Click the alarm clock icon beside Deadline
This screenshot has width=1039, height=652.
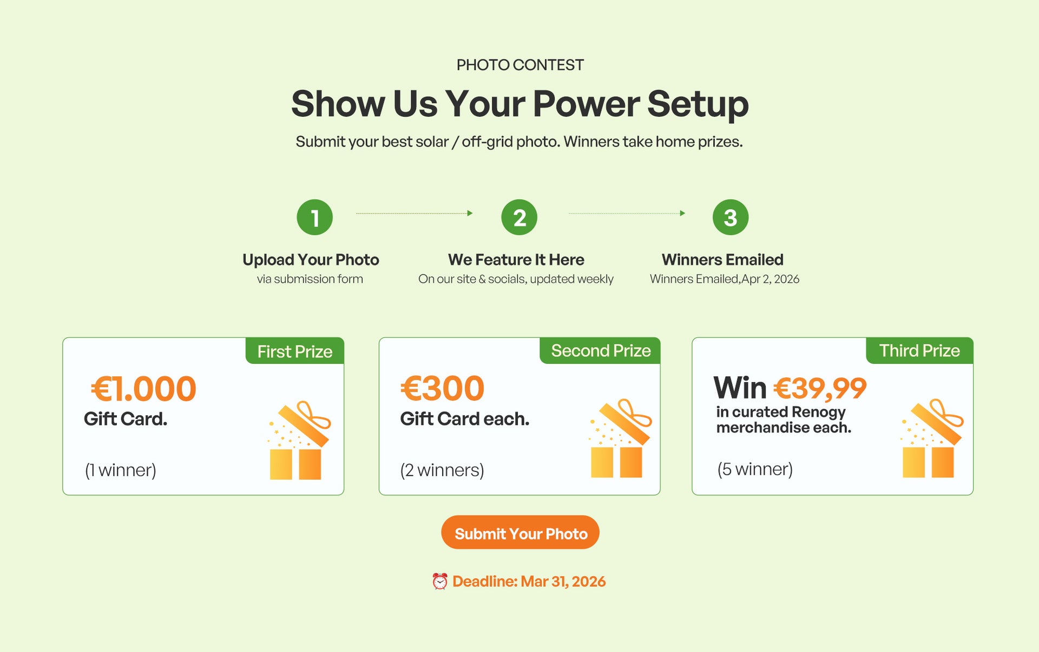pos(440,582)
